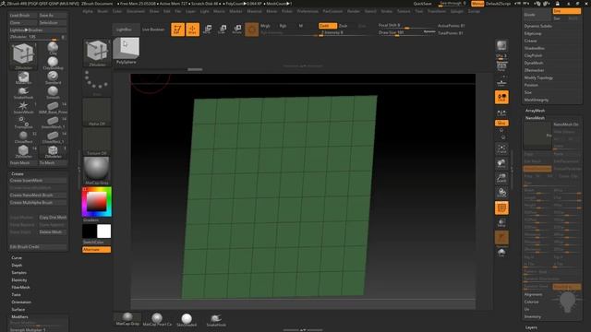Click Copy One Mesh button
Screen dimensions: 591x332
[x=53, y=218]
